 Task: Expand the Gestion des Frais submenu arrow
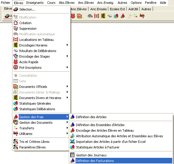coord(67,116)
